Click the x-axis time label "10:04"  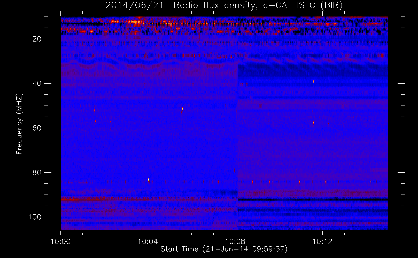(148, 242)
